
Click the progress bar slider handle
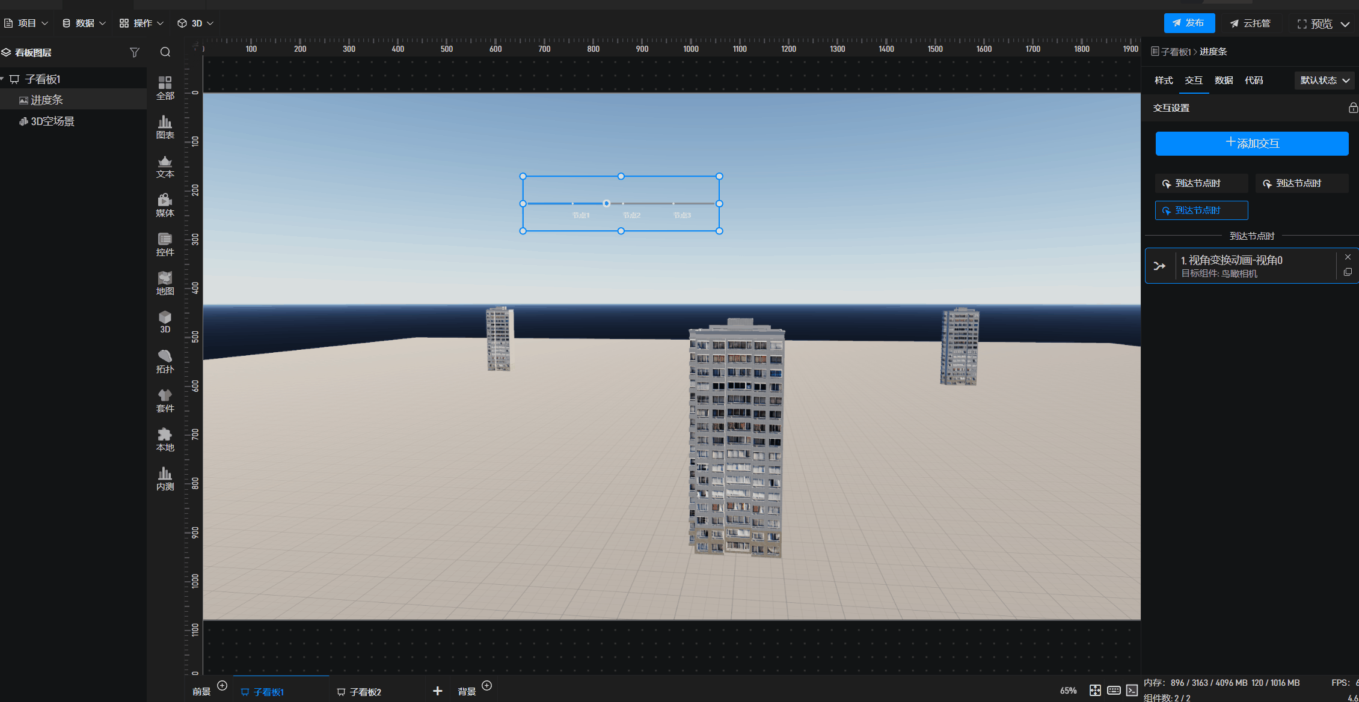point(606,203)
